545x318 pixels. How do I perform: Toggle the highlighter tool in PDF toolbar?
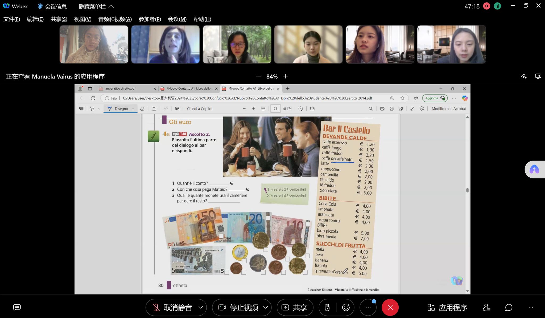tap(92, 108)
